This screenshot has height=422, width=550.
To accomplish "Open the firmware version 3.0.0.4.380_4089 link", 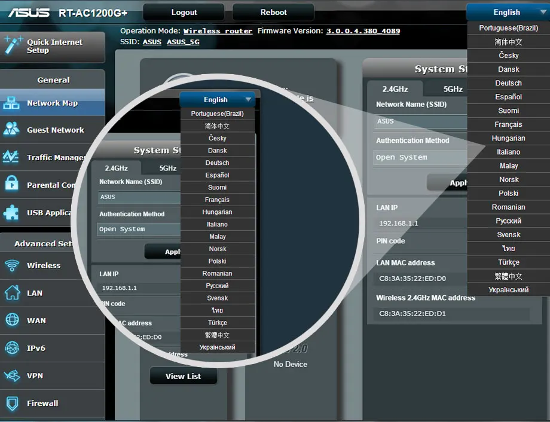I will coord(363,31).
